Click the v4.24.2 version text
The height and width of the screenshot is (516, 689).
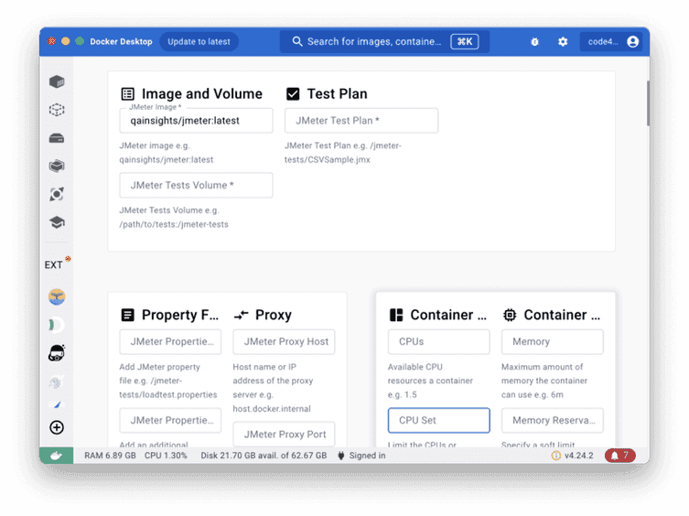tap(578, 456)
